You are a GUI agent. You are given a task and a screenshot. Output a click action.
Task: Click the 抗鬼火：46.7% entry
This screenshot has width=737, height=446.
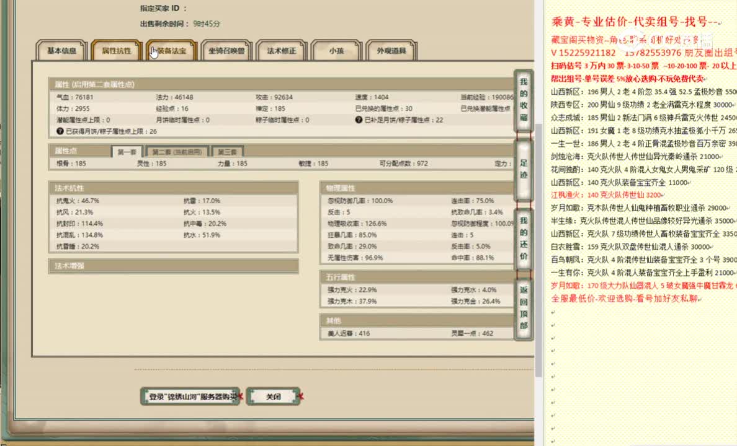click(x=78, y=201)
